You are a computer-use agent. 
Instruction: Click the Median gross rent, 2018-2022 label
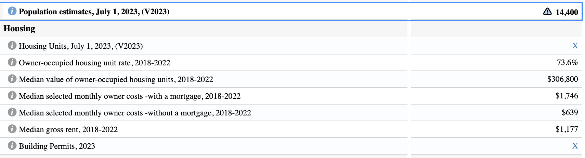(x=68, y=129)
